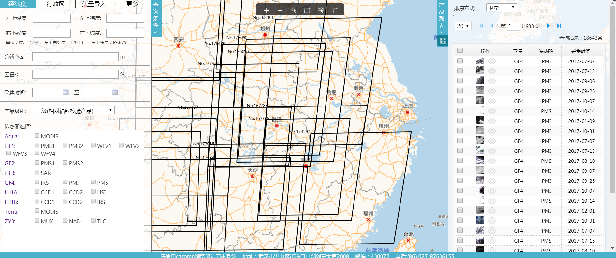616x258 pixels.
Task: Click the Shanghai city marker on map
Action: [x=408, y=112]
